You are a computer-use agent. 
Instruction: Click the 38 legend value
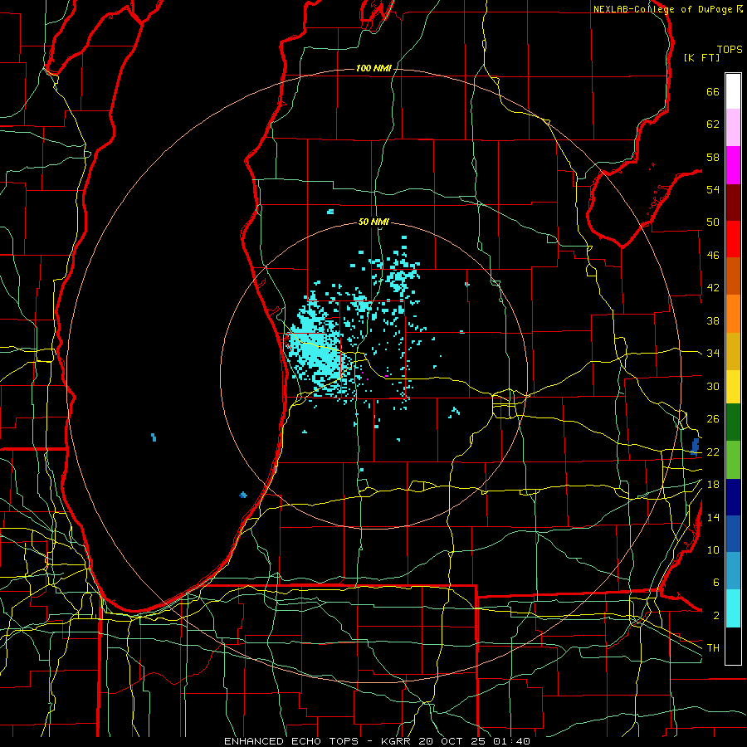(x=713, y=320)
